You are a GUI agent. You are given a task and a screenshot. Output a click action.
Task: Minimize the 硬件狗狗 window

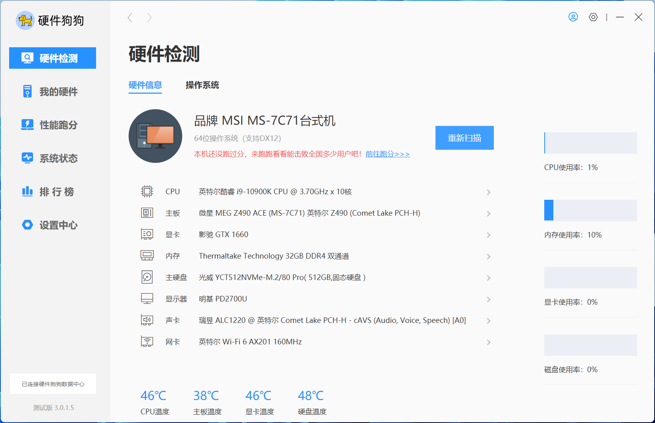coord(620,17)
